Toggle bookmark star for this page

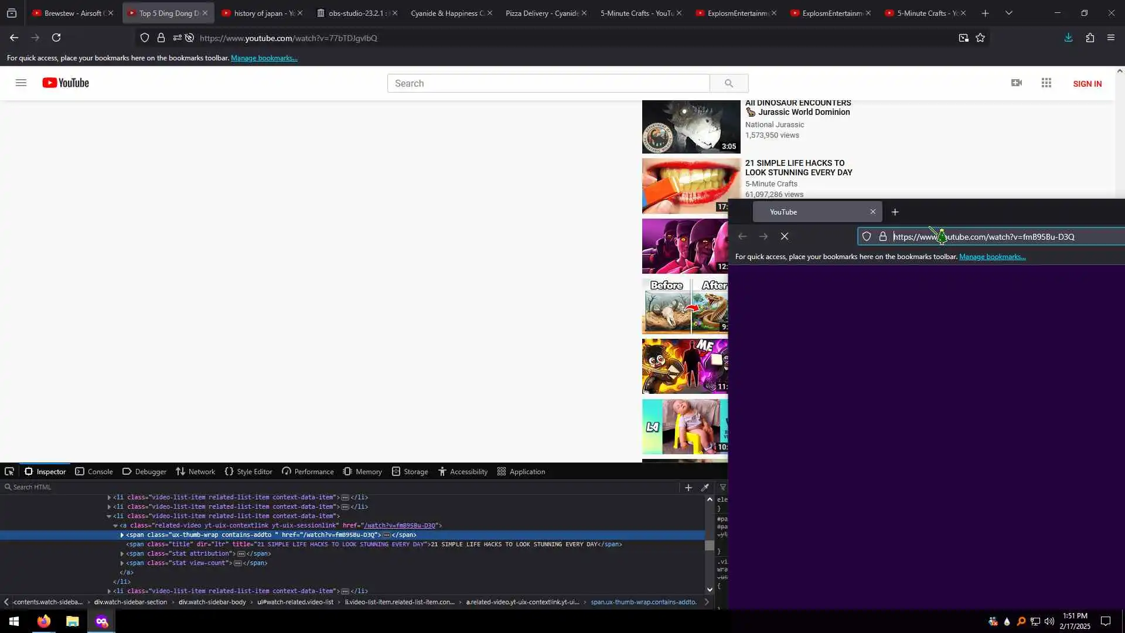[980, 38]
